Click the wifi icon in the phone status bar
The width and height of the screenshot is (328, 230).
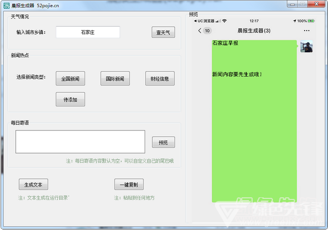[224, 21]
